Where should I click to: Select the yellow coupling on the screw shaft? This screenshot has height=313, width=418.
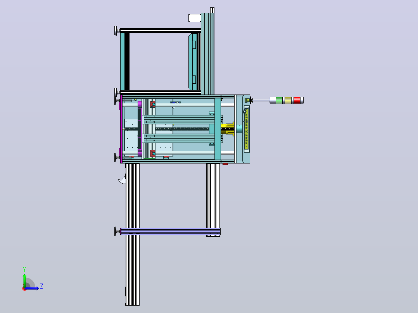[x=227, y=129]
